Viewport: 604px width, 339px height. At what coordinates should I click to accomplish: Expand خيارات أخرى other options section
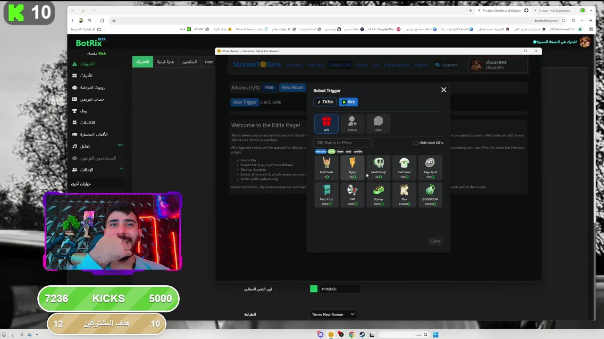coord(81,184)
